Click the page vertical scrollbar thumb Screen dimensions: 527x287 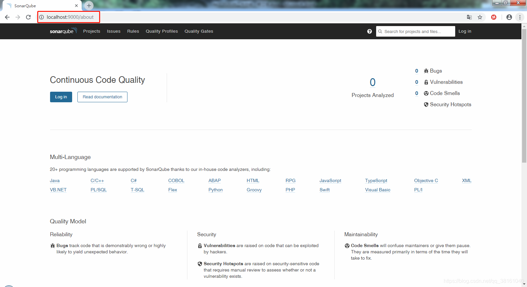click(524, 96)
